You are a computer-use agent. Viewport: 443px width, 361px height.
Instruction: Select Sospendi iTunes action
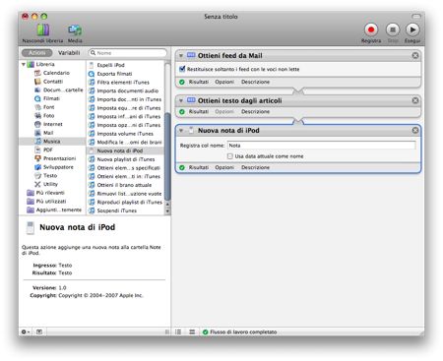pyautogui.click(x=113, y=211)
